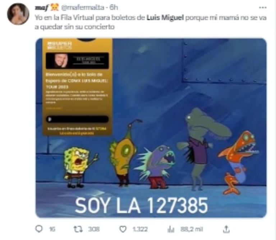Click the black queue progress bar

tap(77, 119)
